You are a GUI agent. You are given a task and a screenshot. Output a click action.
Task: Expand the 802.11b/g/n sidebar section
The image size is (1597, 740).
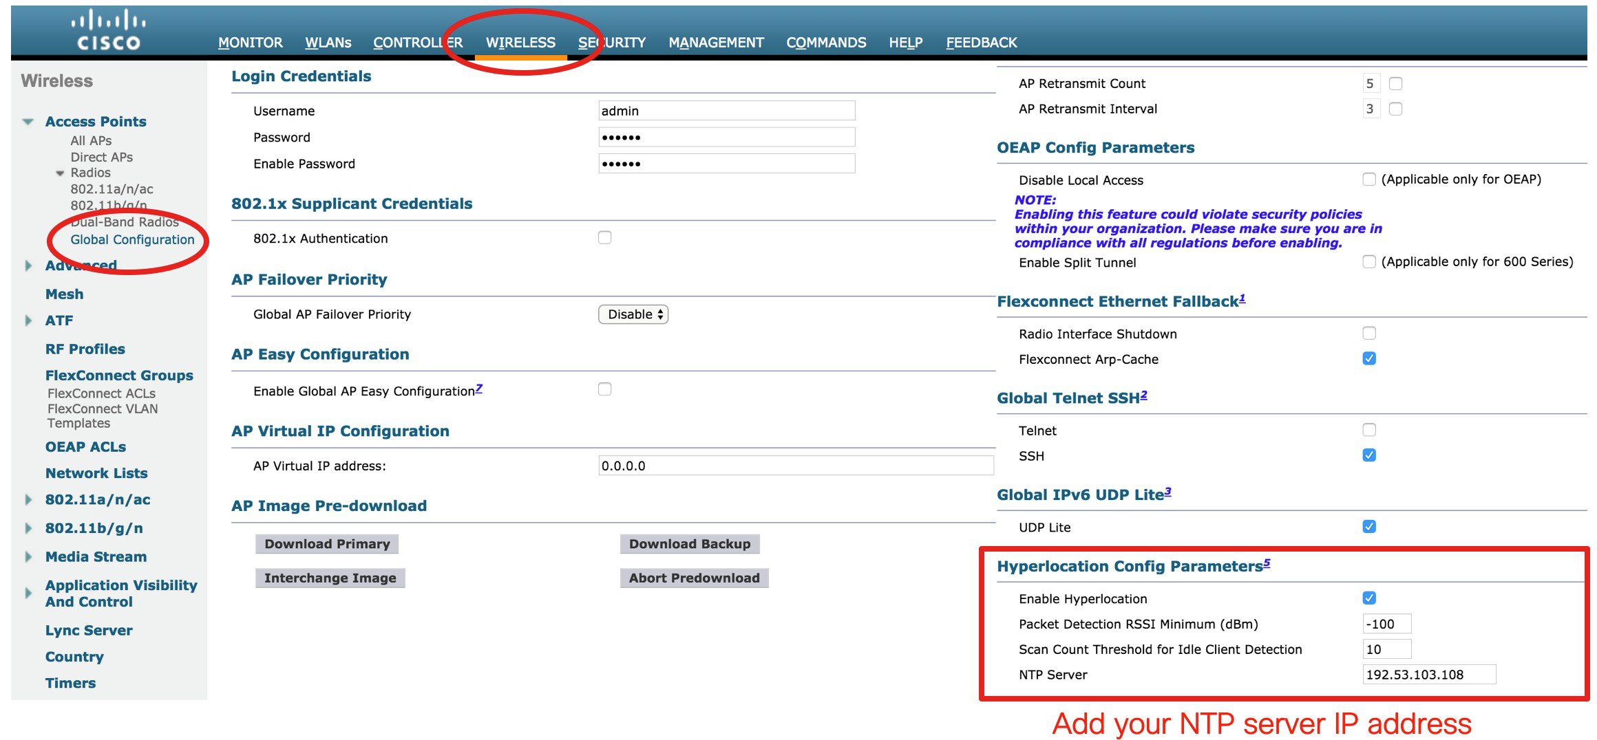coord(28,528)
